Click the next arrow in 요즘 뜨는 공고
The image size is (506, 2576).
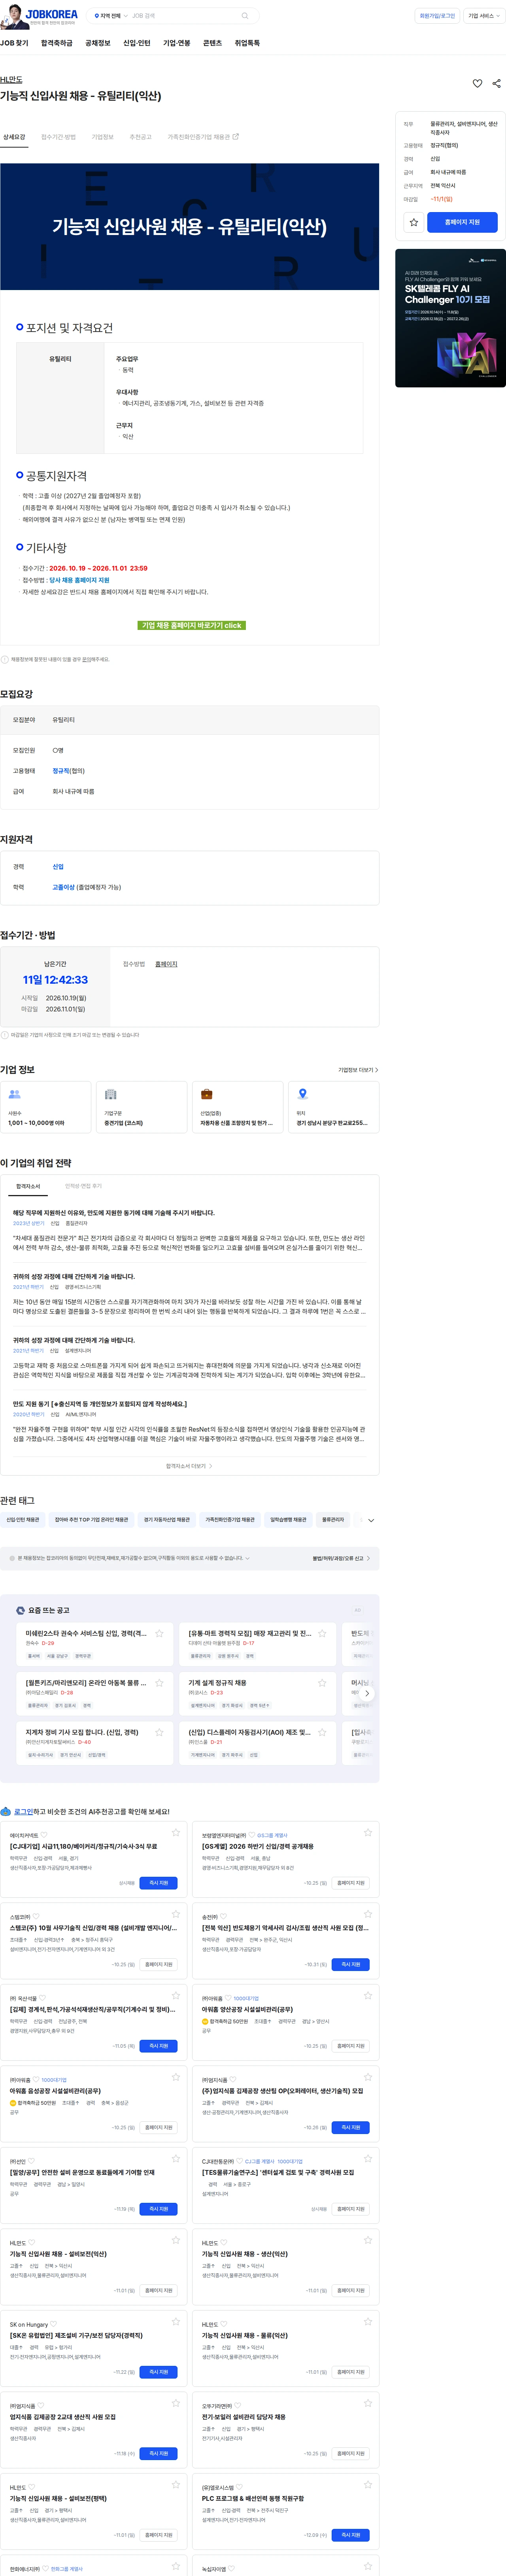367,1693
